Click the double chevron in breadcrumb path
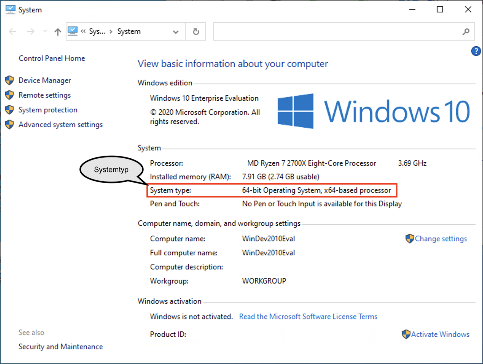Image resolution: width=483 pixels, height=364 pixels. 83,31
